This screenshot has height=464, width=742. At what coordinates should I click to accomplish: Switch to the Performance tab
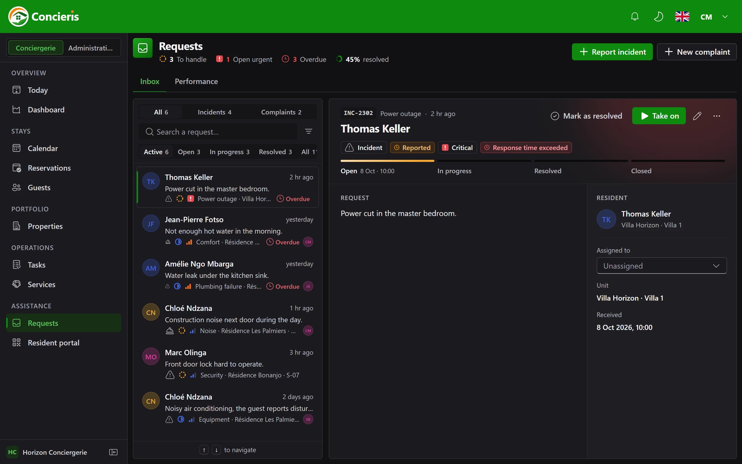[x=196, y=81]
